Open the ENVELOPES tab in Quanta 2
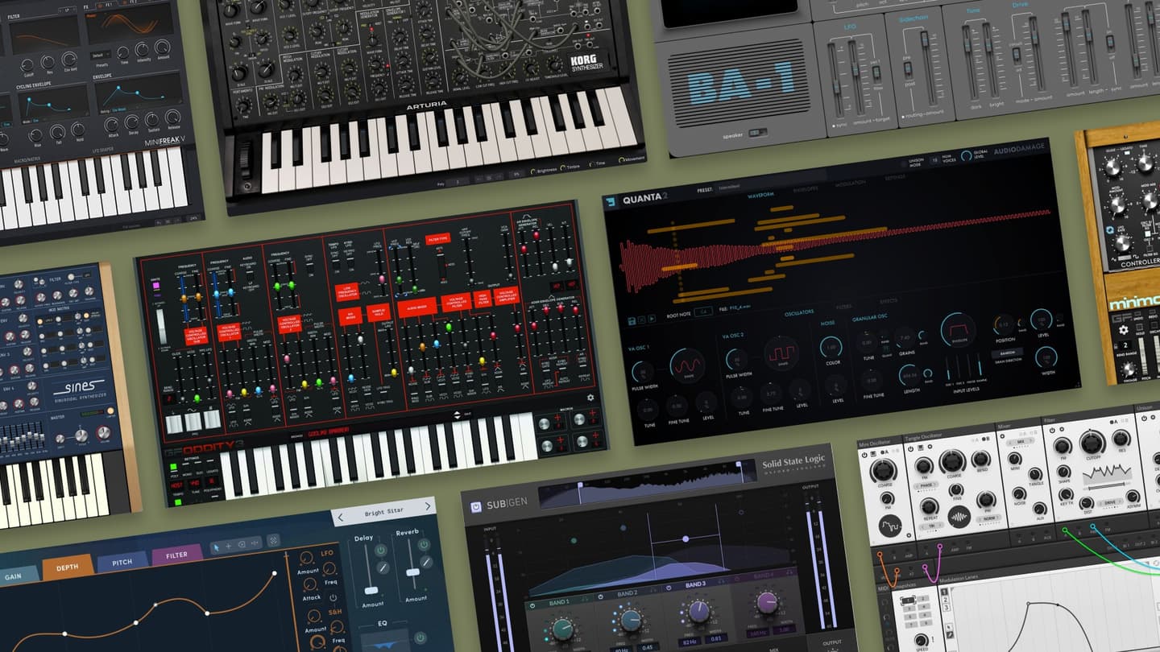Screen dimensions: 1160x652 [x=806, y=189]
